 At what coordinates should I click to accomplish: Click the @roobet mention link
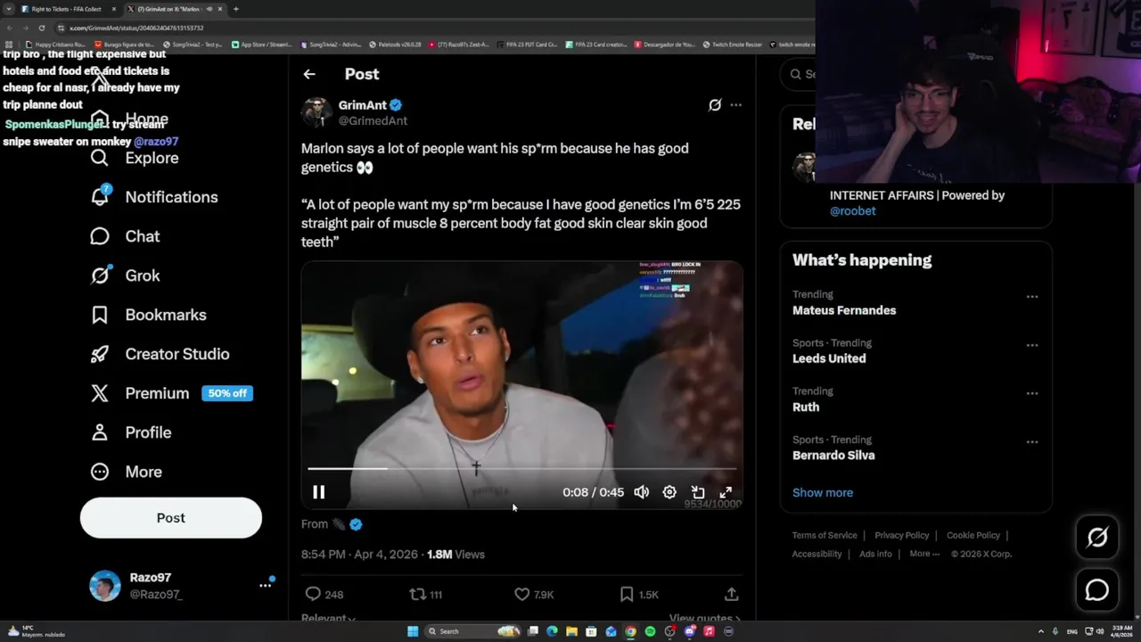point(852,211)
